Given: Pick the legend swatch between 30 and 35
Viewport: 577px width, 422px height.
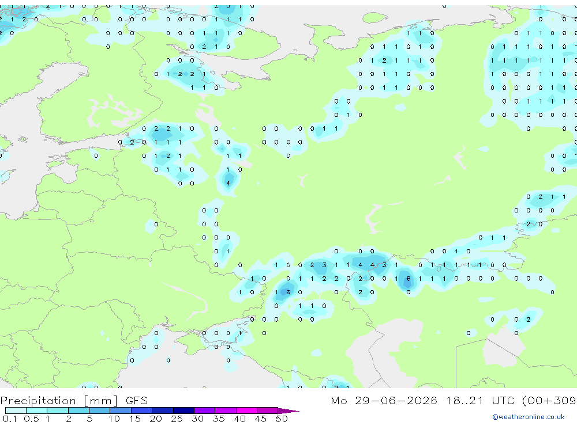Looking at the screenshot, I should click(205, 410).
